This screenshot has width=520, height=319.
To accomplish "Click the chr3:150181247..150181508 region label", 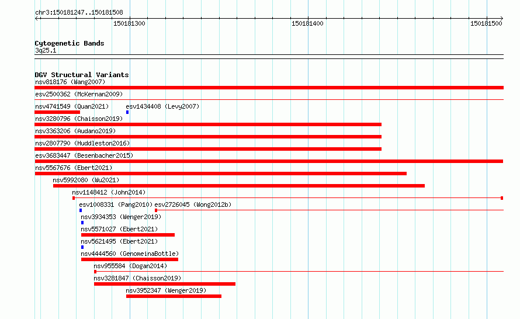I will click(x=79, y=12).
